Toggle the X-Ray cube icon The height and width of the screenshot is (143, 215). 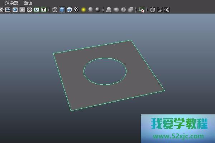pos(153,10)
